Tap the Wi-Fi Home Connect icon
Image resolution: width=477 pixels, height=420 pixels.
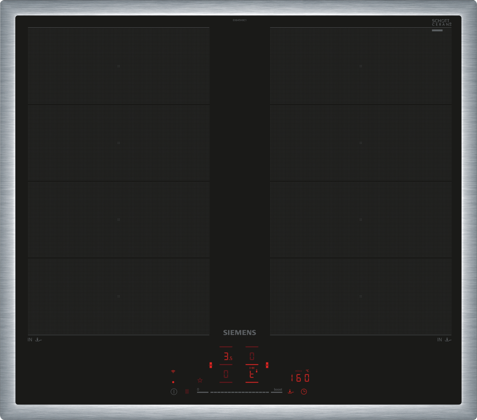(173, 372)
